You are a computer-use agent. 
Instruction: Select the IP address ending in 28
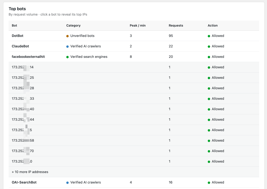pos(23,88)
